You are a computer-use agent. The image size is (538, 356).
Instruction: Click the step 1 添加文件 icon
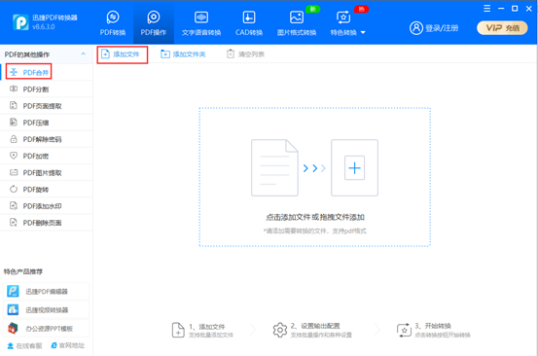coord(178,330)
